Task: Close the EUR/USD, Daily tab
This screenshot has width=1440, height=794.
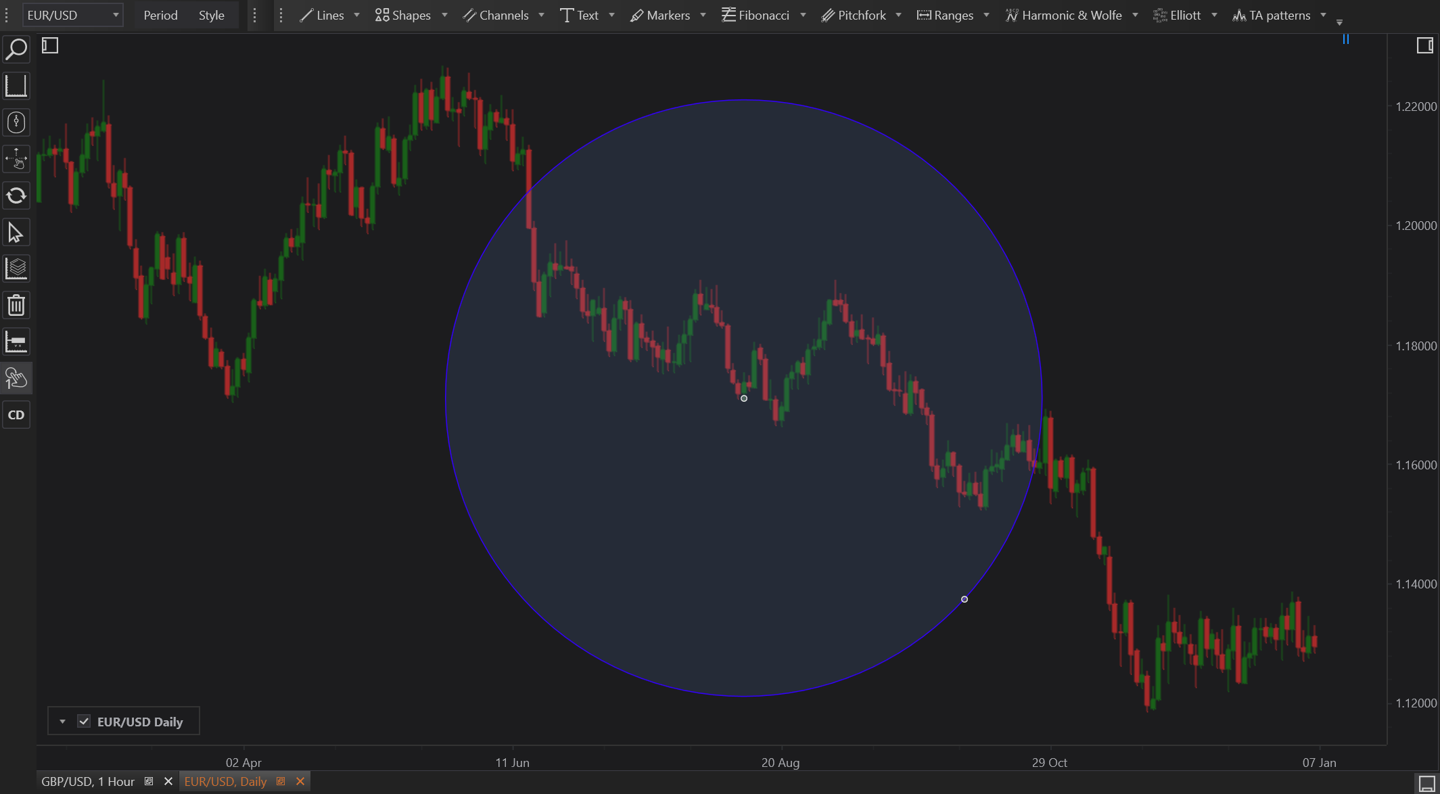Action: (x=300, y=781)
